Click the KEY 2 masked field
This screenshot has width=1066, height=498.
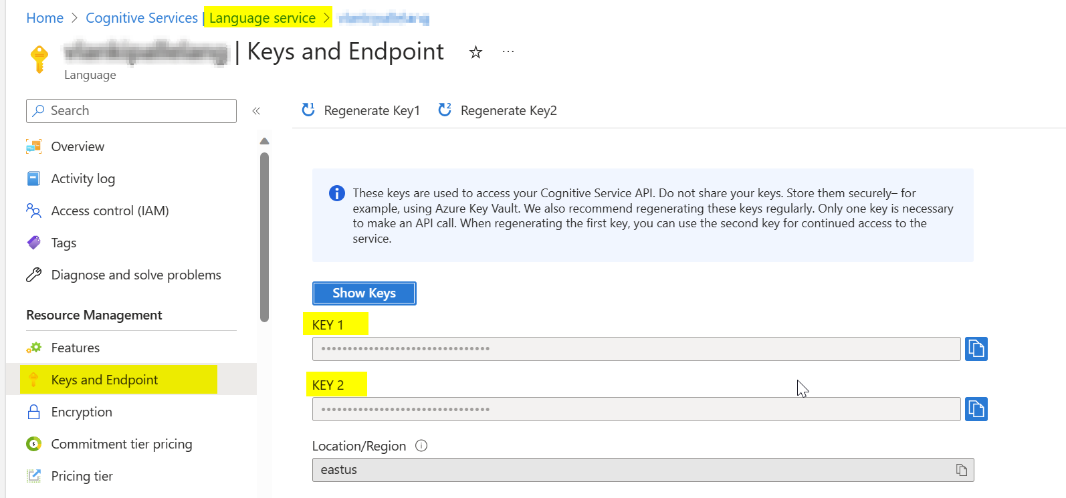pyautogui.click(x=636, y=409)
